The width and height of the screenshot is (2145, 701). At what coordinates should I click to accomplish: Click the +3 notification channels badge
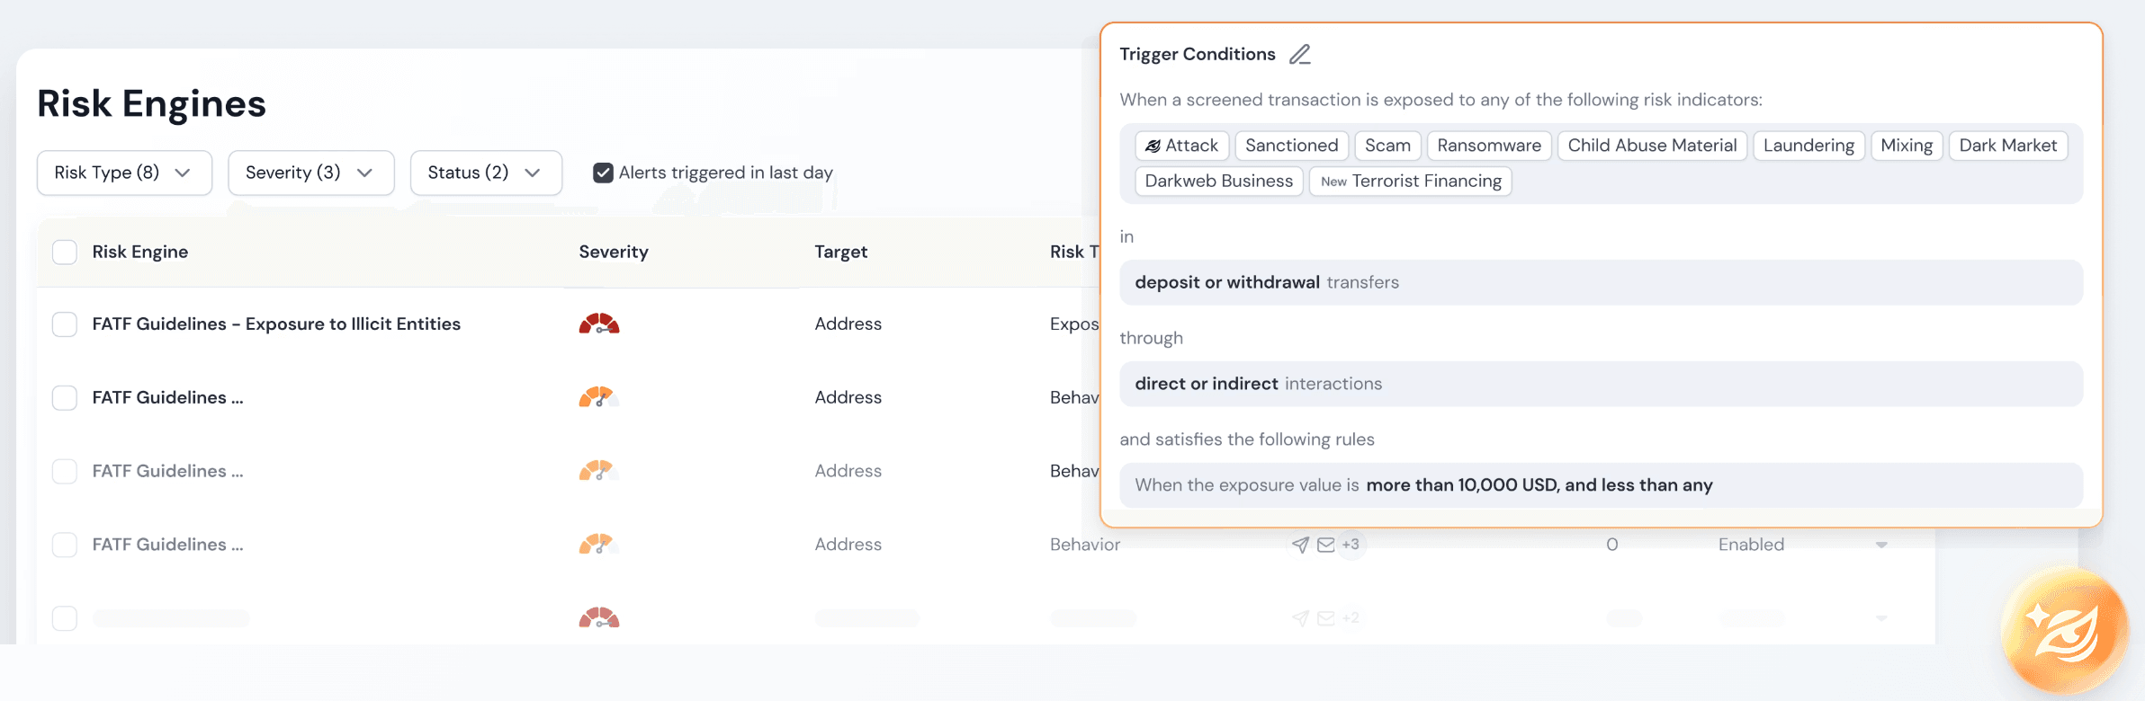[x=1351, y=545]
